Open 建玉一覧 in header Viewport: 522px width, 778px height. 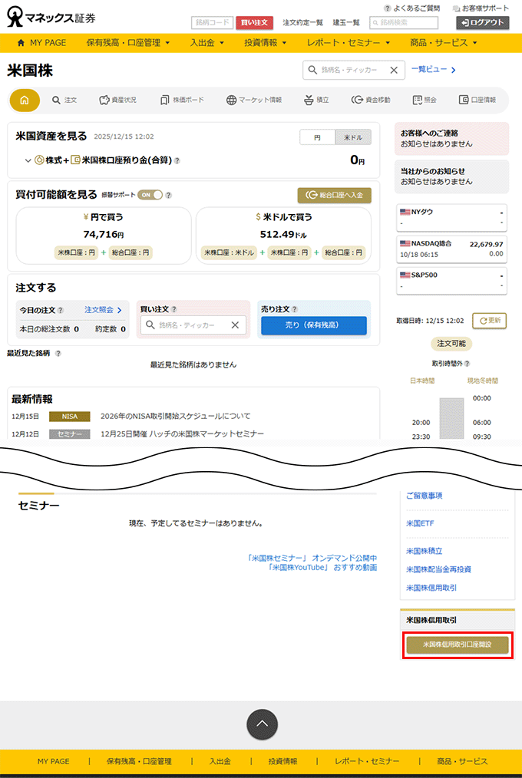(x=346, y=23)
